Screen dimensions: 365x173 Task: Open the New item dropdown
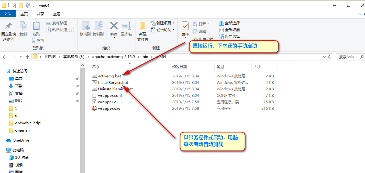click(x=163, y=23)
